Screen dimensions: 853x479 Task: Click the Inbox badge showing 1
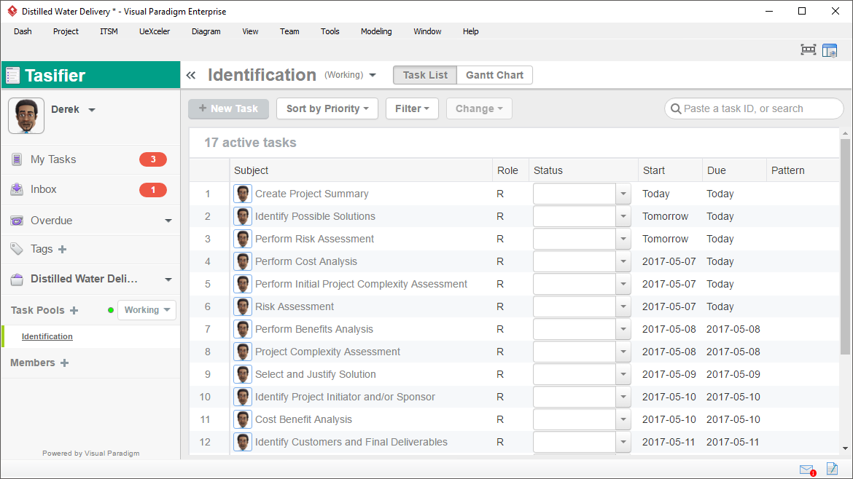[153, 189]
